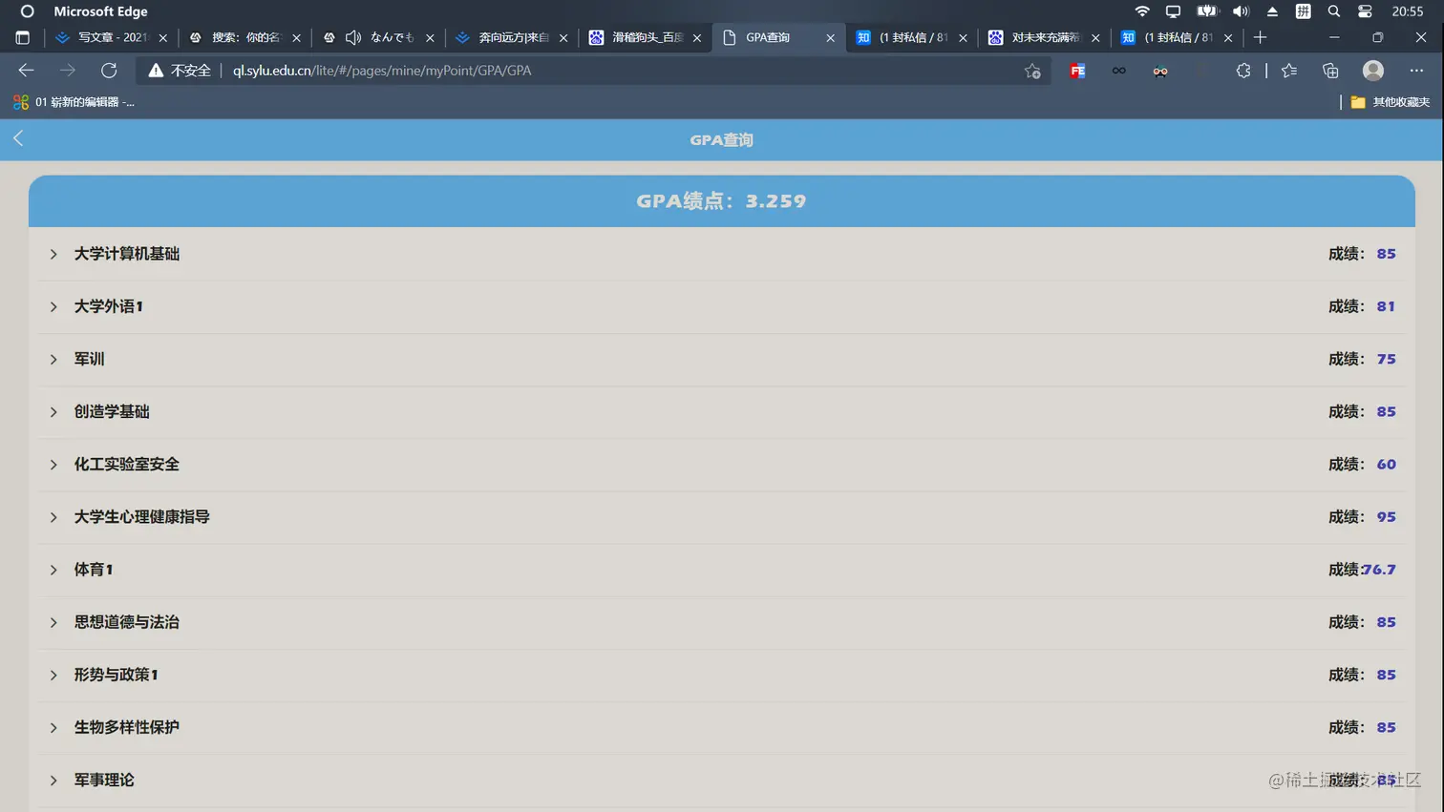Screen dimensions: 1444x812
Task: Click the volume speaker icon in top bar
Action: coord(1241,11)
